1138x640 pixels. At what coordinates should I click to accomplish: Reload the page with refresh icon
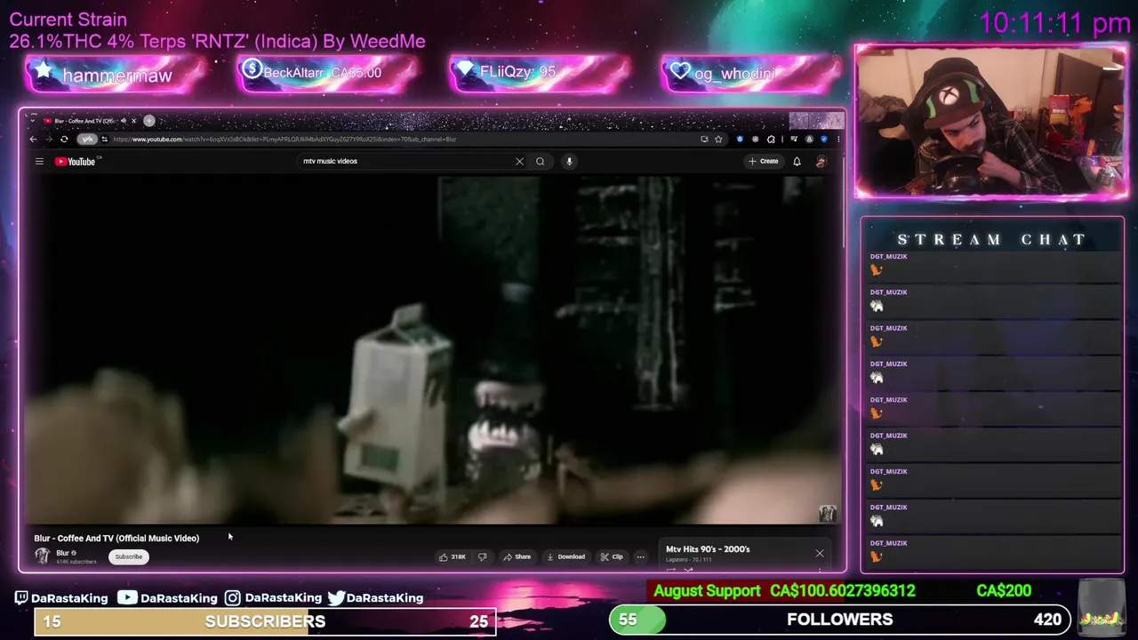[x=64, y=139]
